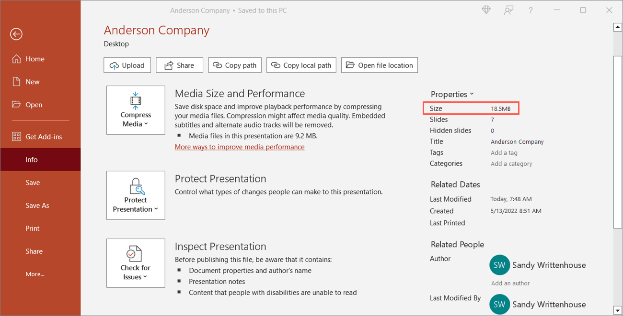Viewport: 623px width, 316px height.
Task: Click the Media Size and Performance heading
Action: [x=240, y=94]
